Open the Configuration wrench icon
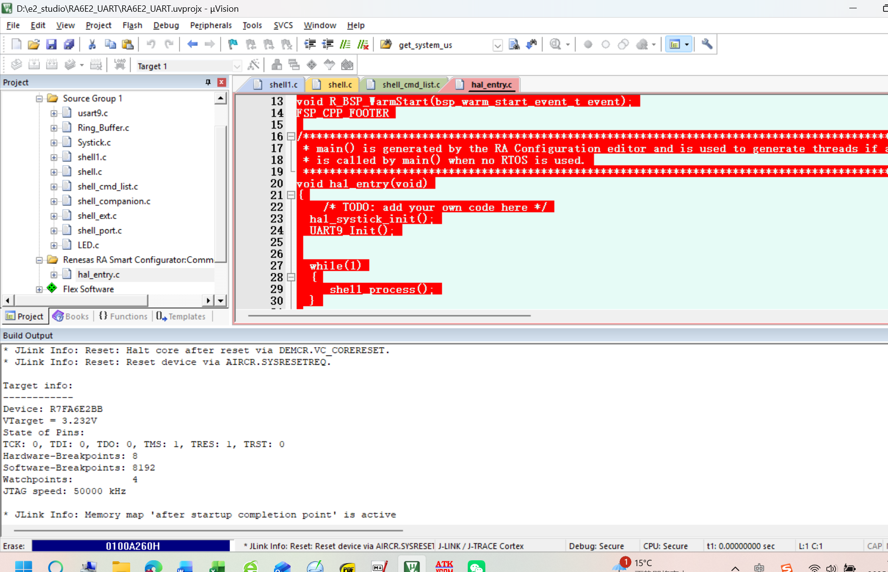The height and width of the screenshot is (572, 888). [707, 44]
